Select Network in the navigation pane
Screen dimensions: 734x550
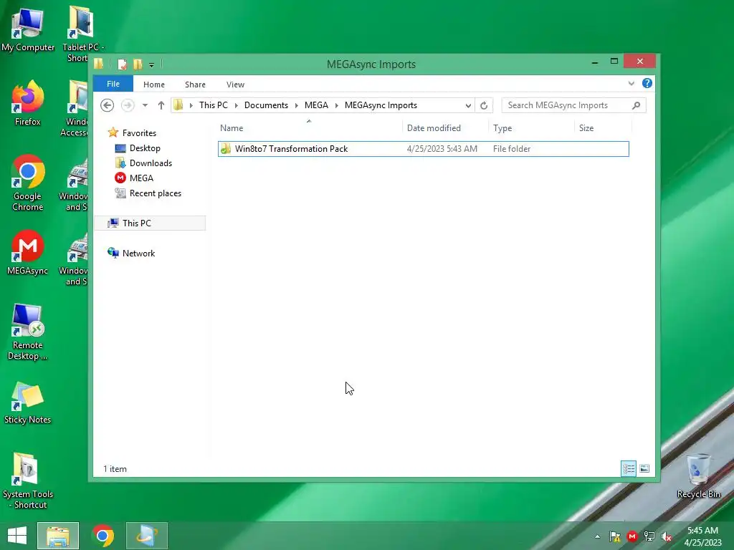(138, 253)
